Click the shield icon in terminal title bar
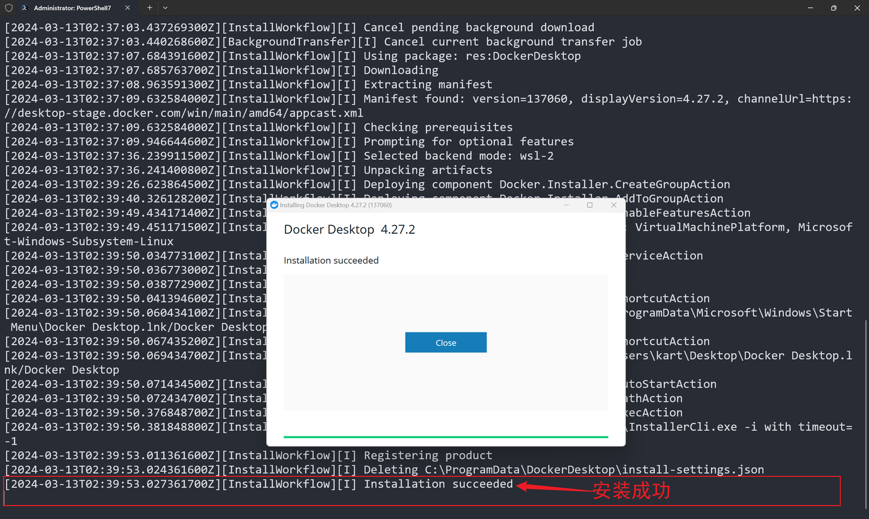869x519 pixels. point(7,8)
